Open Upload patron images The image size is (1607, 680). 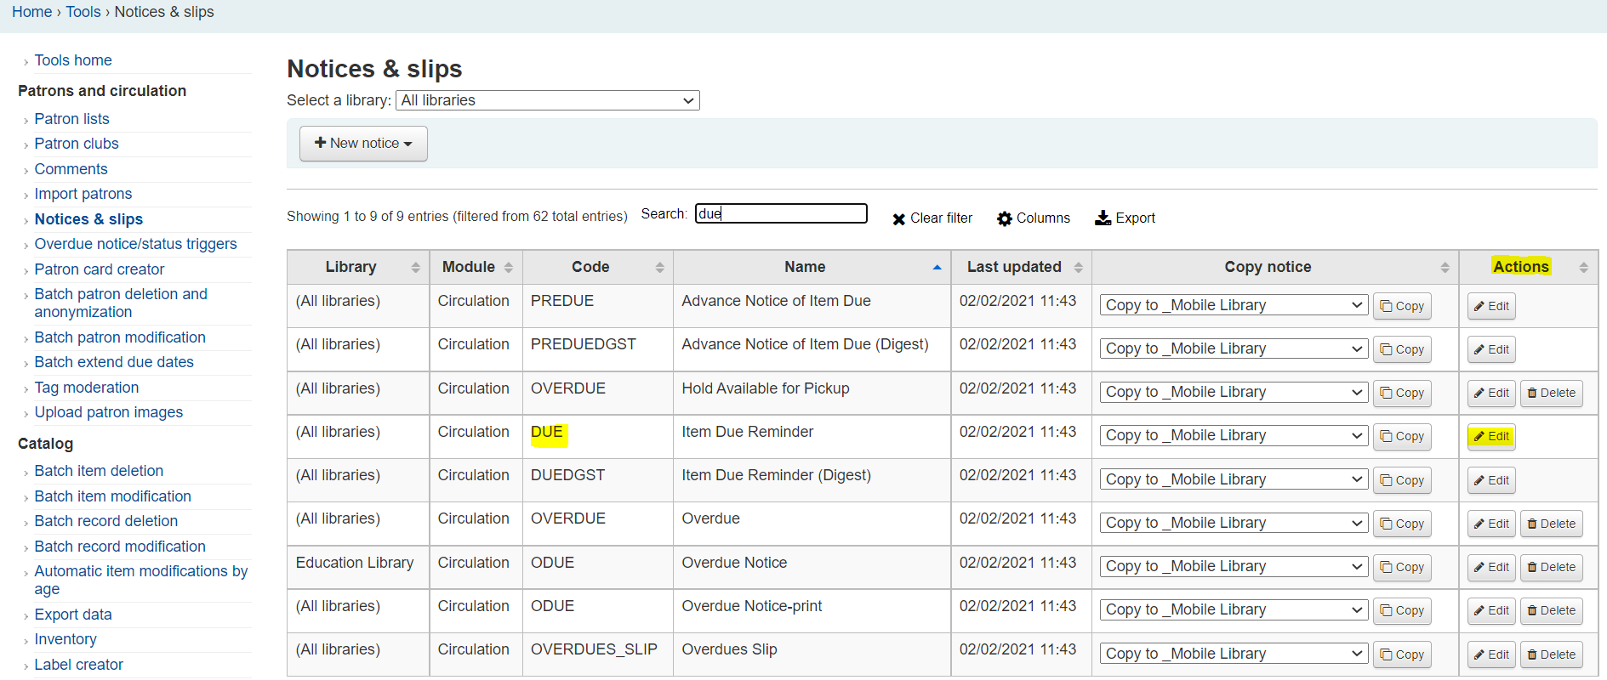pyautogui.click(x=108, y=412)
